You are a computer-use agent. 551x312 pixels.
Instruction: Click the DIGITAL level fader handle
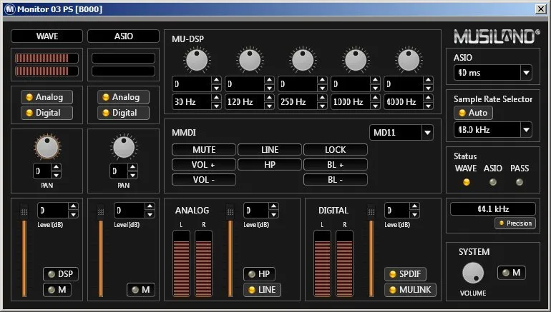(x=371, y=212)
